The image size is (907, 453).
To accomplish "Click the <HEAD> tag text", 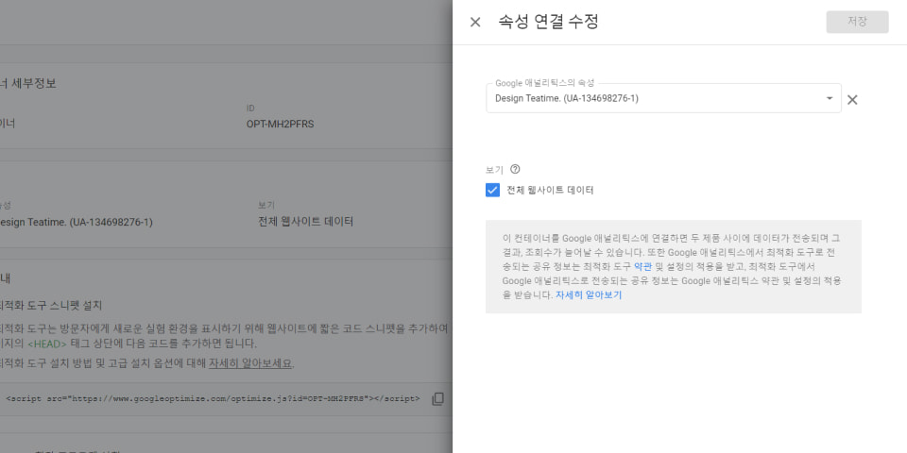I will pyautogui.click(x=47, y=344).
